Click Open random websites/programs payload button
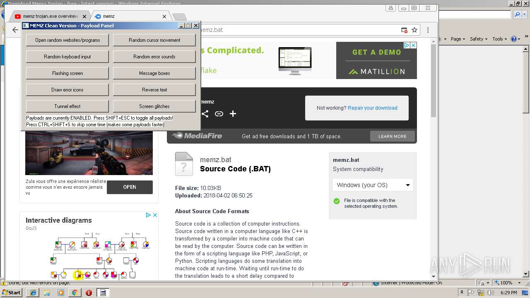 [x=67, y=40]
